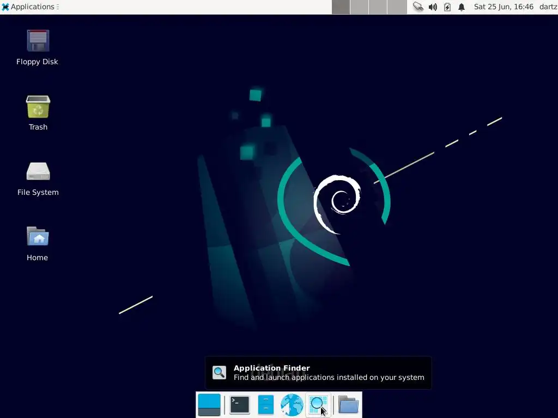558x418 pixels.
Task: Open the Applications menu
Action: pyautogui.click(x=31, y=7)
